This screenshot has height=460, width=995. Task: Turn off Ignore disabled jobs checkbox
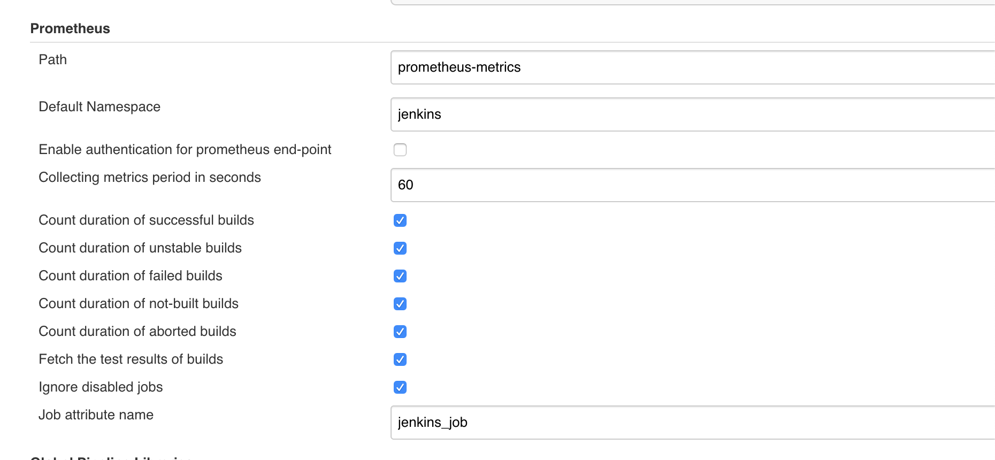coord(400,387)
